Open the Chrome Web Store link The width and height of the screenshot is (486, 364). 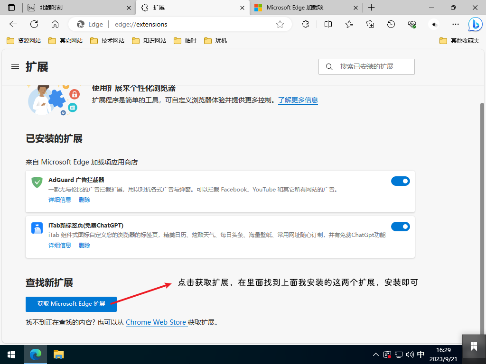156,322
